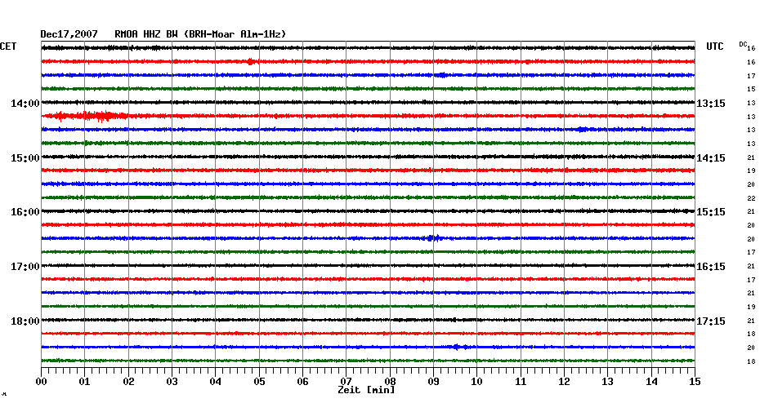
Task: Click the 05 minute tick label
Action: pyautogui.click(x=259, y=381)
